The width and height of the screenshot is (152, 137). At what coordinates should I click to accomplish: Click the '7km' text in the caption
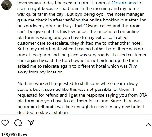[x=133, y=66]
